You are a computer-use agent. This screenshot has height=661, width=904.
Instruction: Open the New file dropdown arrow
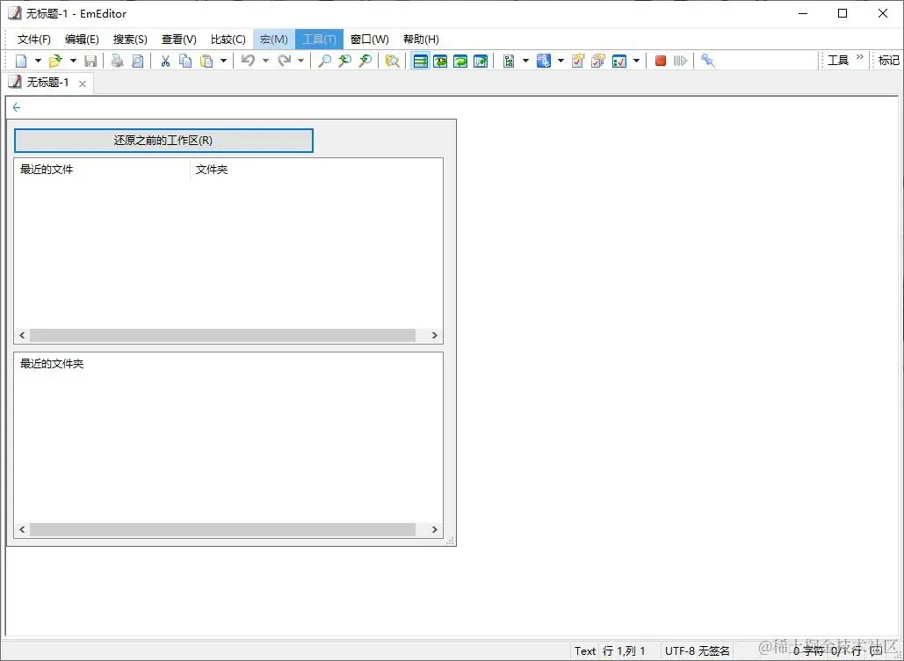coord(38,61)
